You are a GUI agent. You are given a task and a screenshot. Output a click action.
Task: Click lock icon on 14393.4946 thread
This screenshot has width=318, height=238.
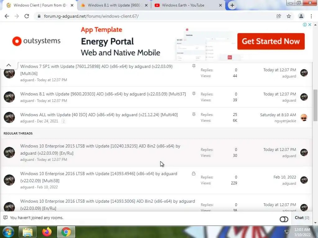[x=194, y=174]
